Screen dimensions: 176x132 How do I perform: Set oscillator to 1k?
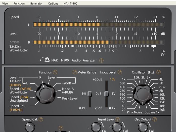[x=124, y=79]
